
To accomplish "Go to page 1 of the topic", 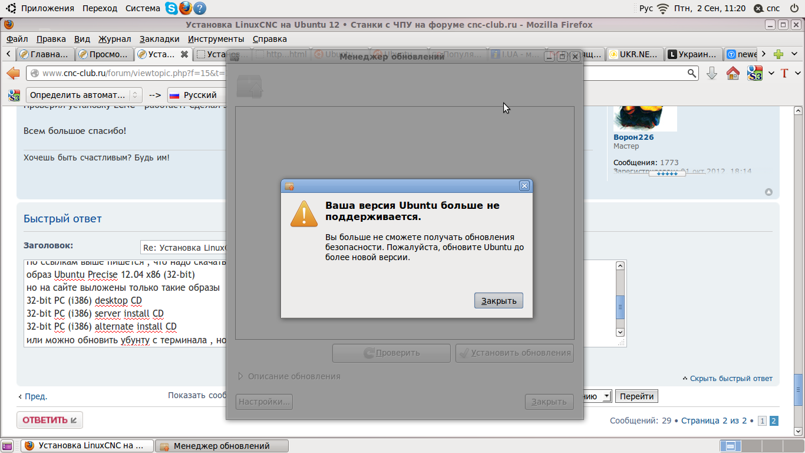I will [x=762, y=421].
